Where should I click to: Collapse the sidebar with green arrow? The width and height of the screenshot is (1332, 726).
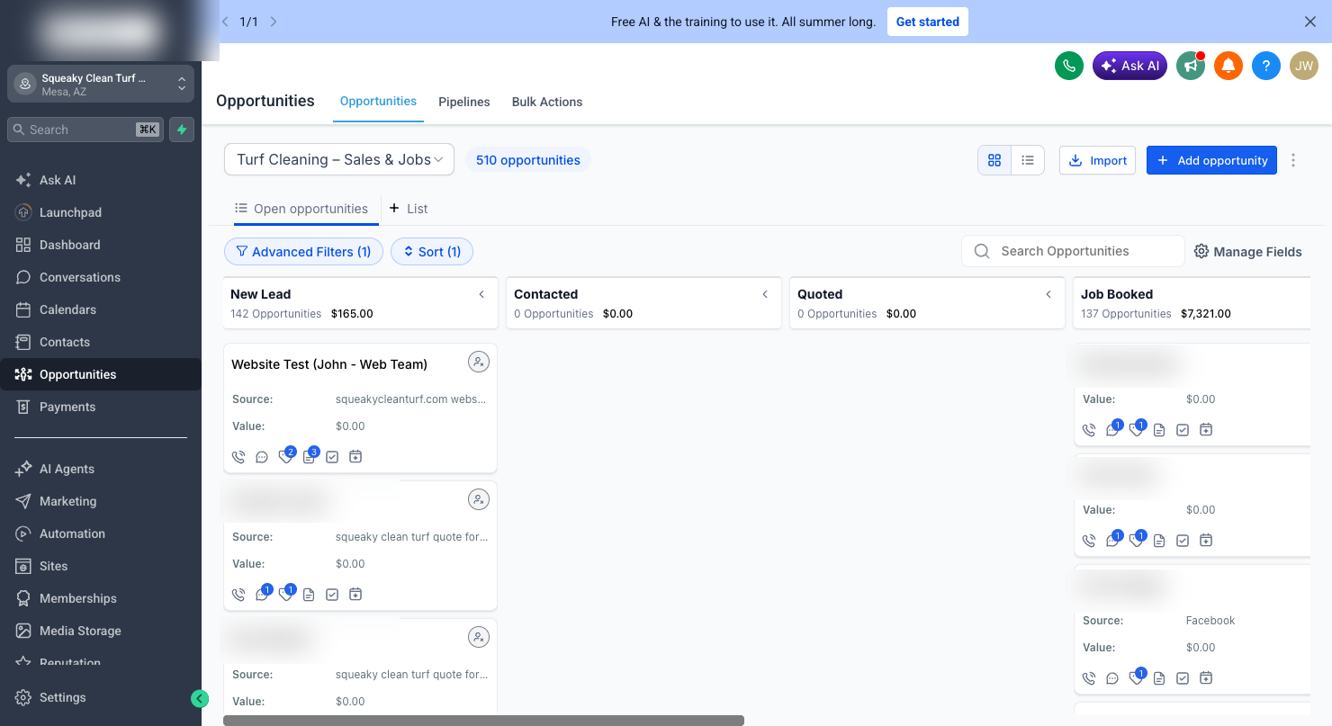coord(200,699)
